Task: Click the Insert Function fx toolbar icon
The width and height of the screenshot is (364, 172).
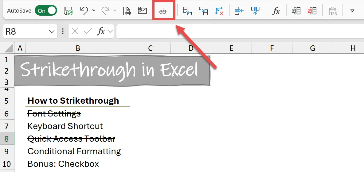Action: (x=276, y=11)
